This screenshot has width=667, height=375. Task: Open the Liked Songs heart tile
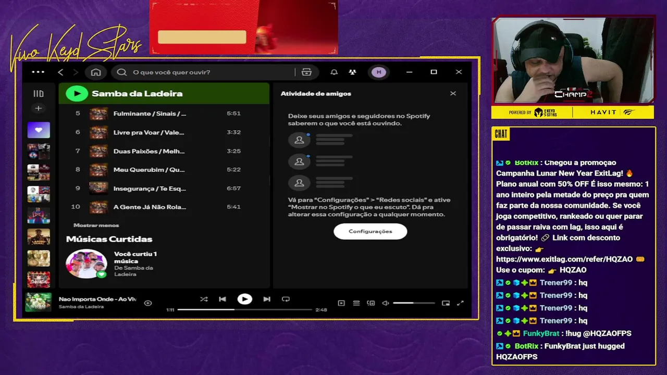click(39, 130)
